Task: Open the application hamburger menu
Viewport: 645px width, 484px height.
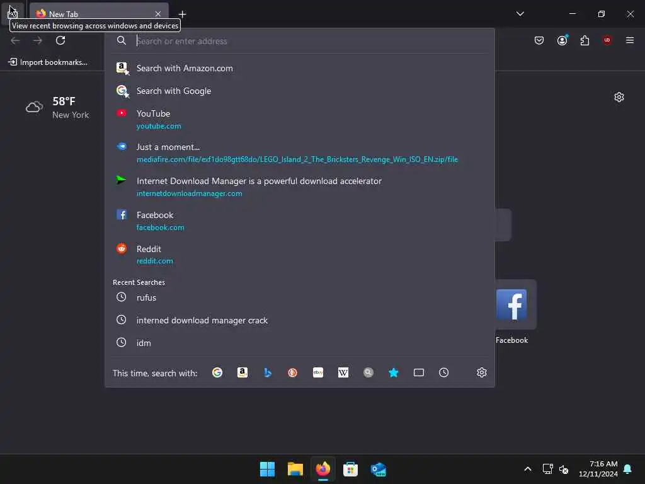Action: 630,40
